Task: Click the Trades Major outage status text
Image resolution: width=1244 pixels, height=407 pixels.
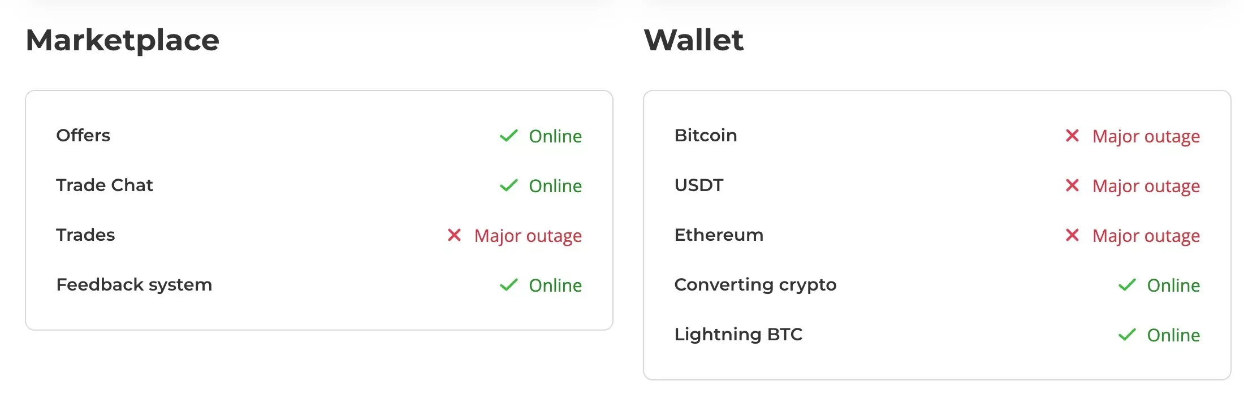Action: pos(528,236)
